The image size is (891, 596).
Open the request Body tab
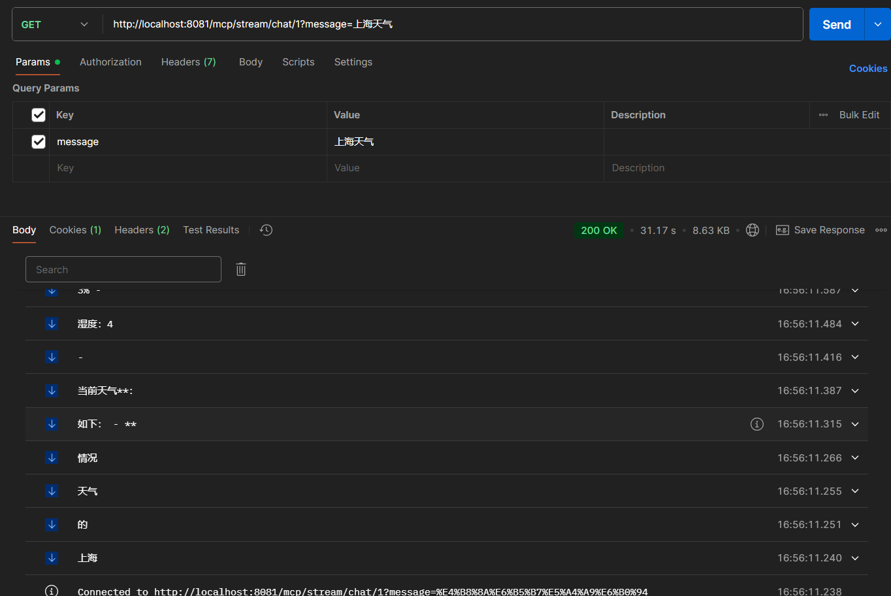[x=251, y=62]
